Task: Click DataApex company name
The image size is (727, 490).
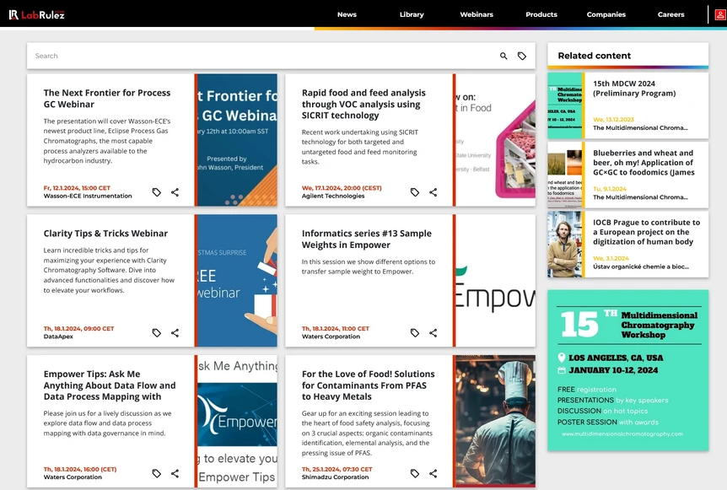Action: tap(58, 337)
